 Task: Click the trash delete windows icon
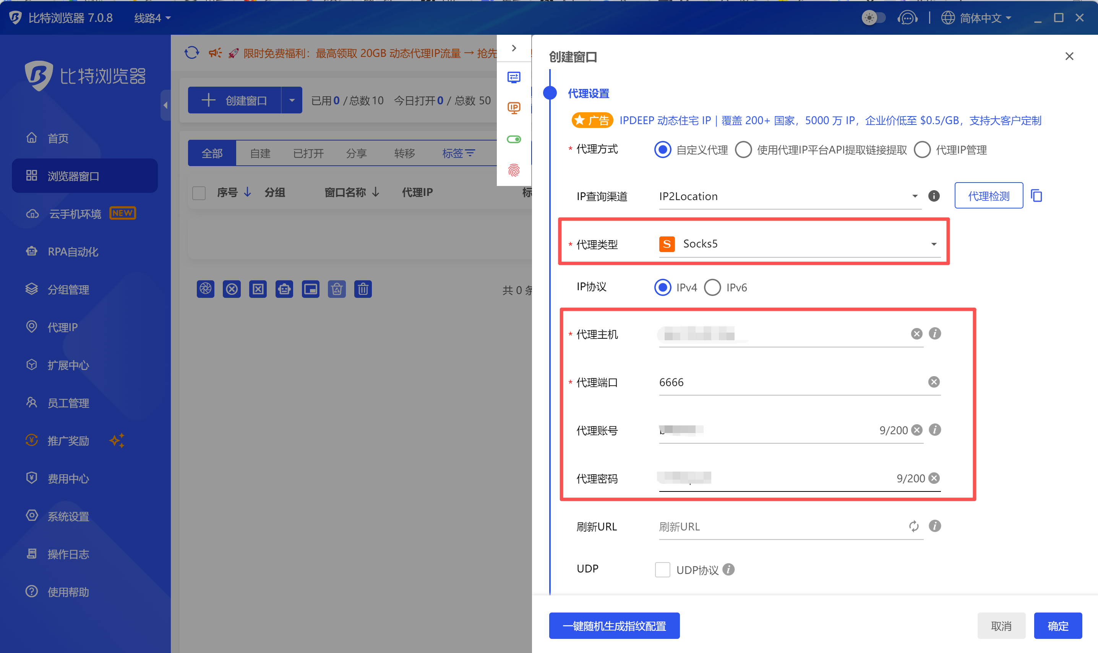pos(363,289)
